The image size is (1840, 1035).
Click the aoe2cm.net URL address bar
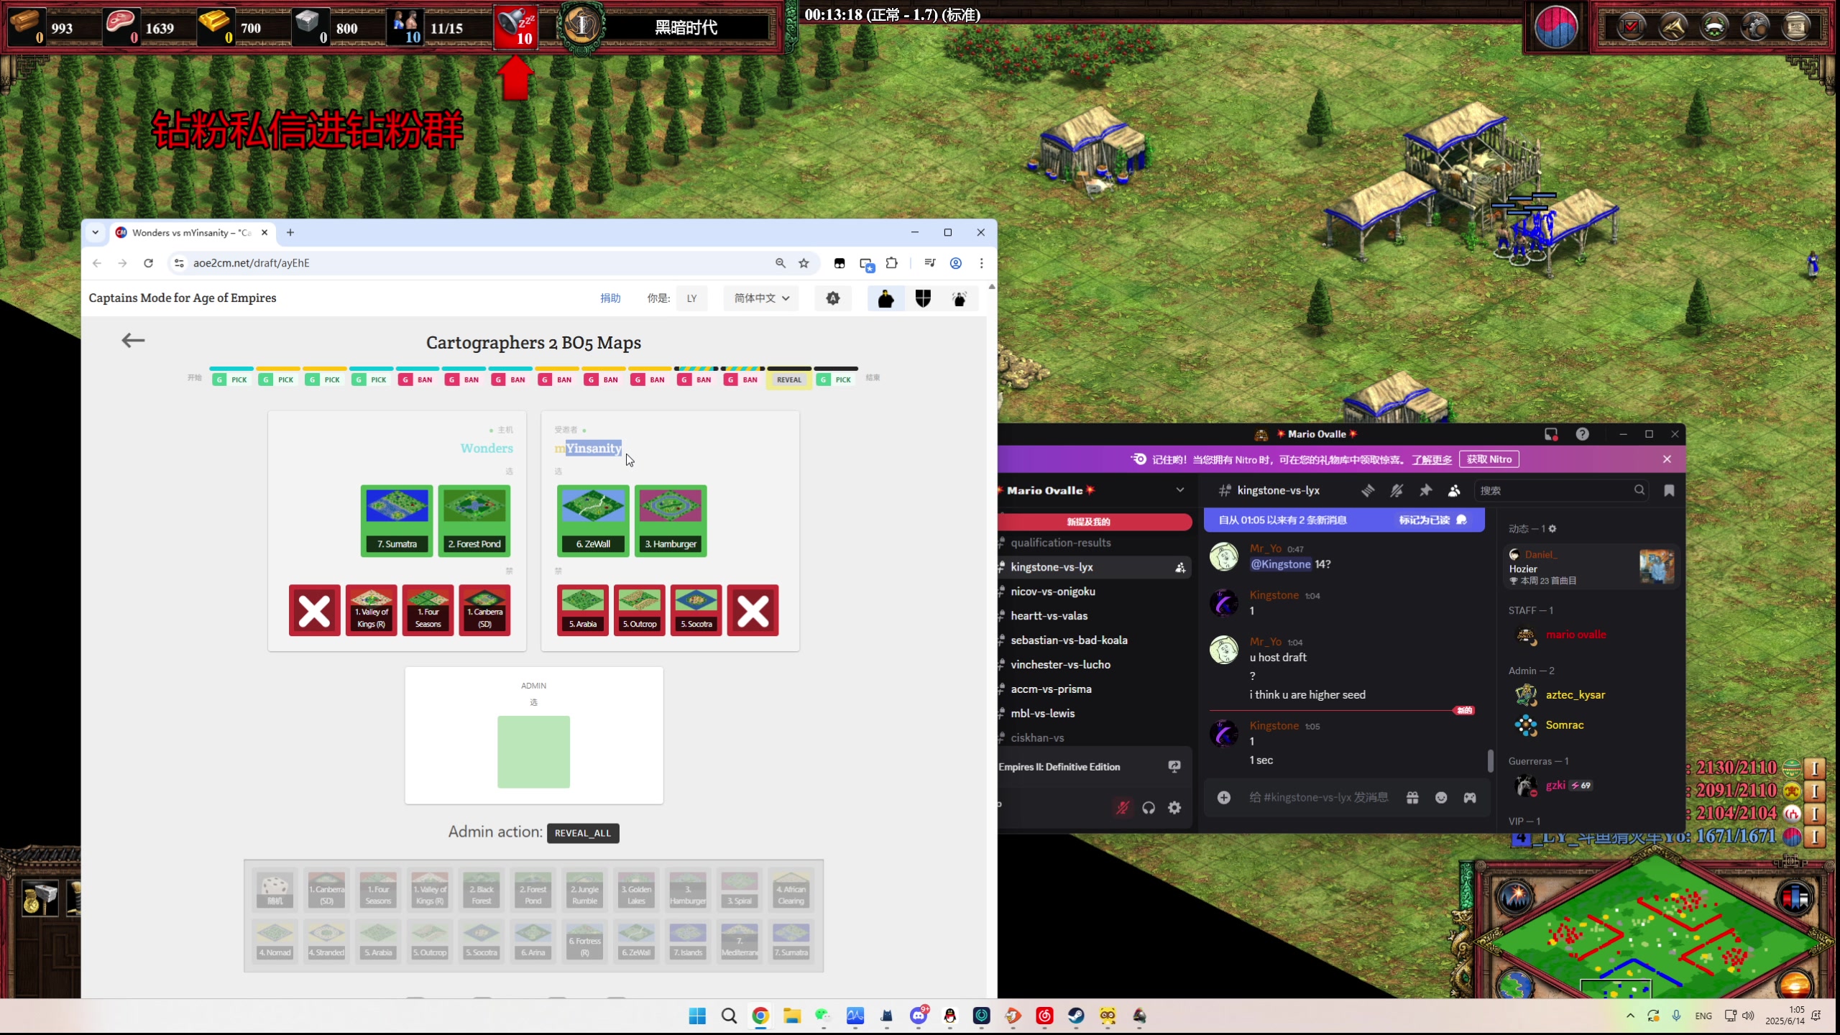pyautogui.click(x=474, y=263)
